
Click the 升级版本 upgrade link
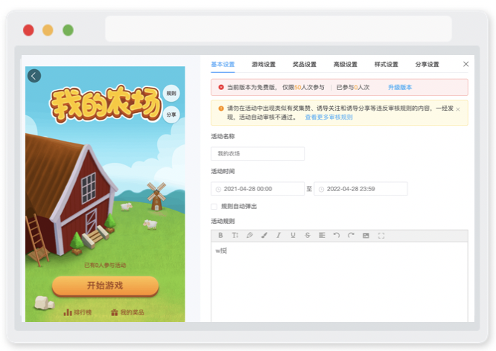pos(400,87)
